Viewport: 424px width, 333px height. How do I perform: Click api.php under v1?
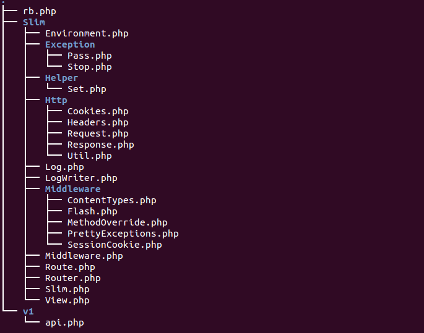tap(64, 322)
